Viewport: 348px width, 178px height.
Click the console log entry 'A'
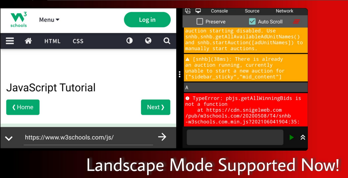(x=246, y=87)
